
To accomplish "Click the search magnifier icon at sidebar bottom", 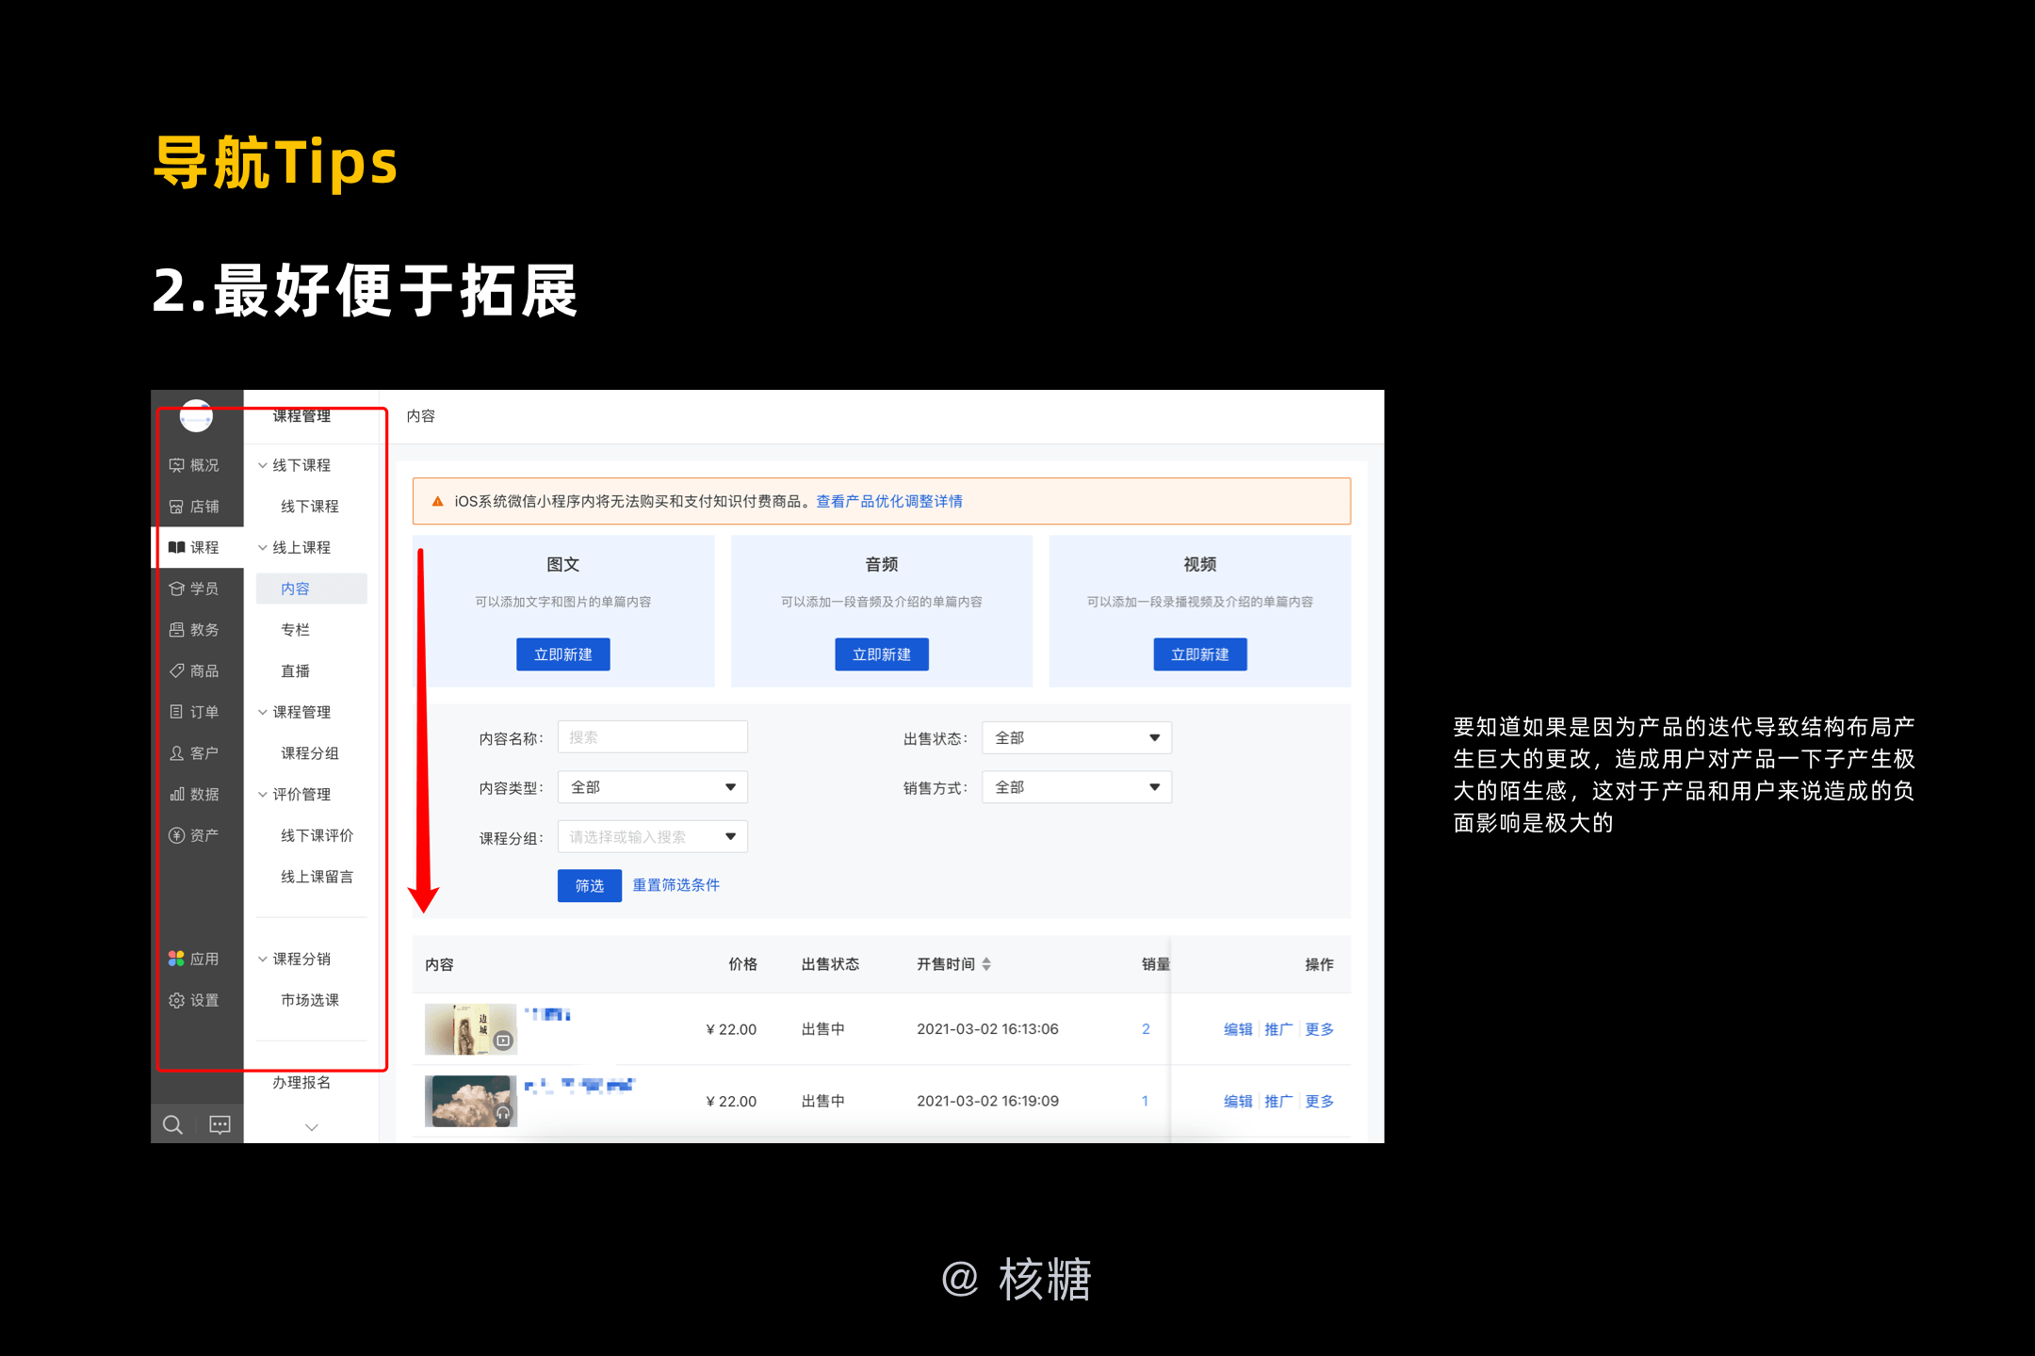I will [x=172, y=1124].
